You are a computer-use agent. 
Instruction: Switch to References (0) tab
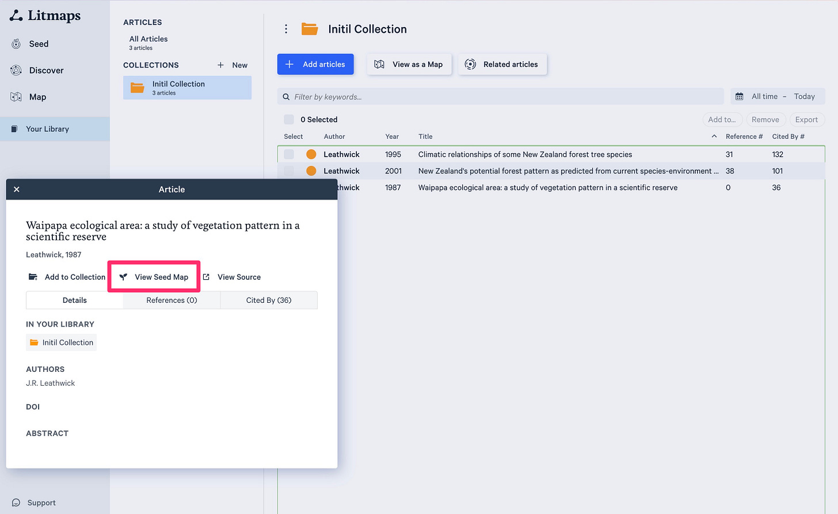coord(172,300)
